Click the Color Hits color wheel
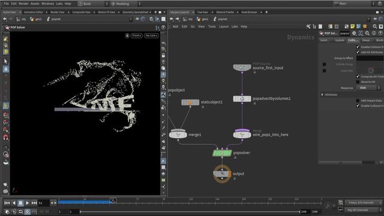The width and height of the screenshot is (384, 216). (371, 71)
